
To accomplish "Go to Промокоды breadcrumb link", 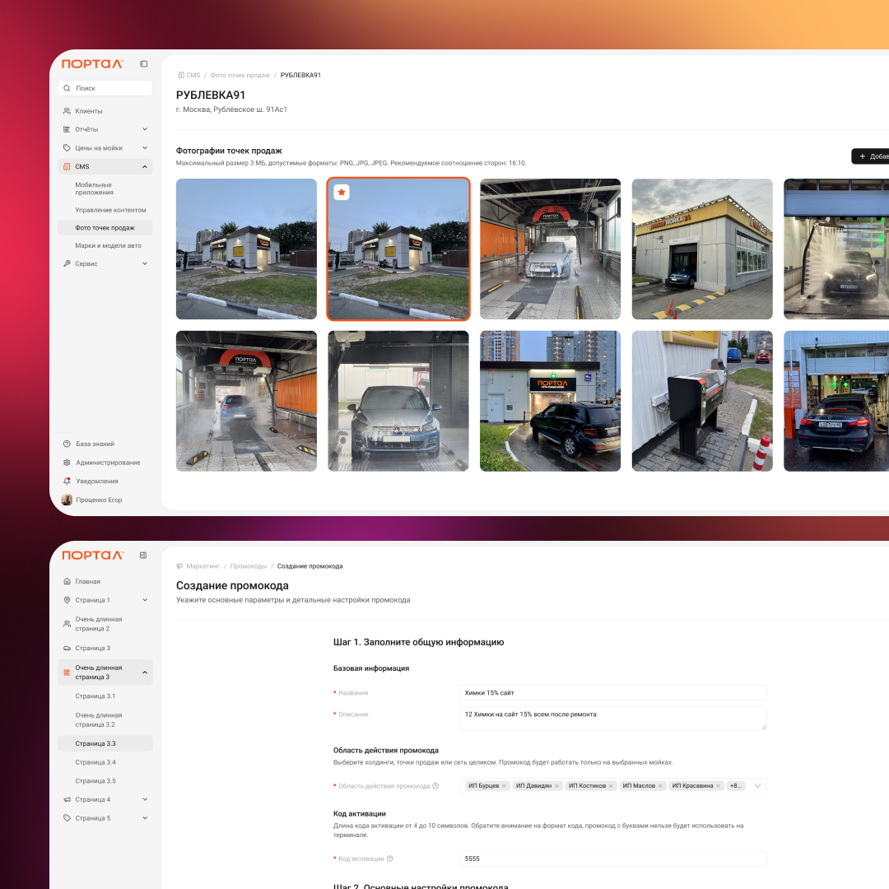I will point(249,566).
